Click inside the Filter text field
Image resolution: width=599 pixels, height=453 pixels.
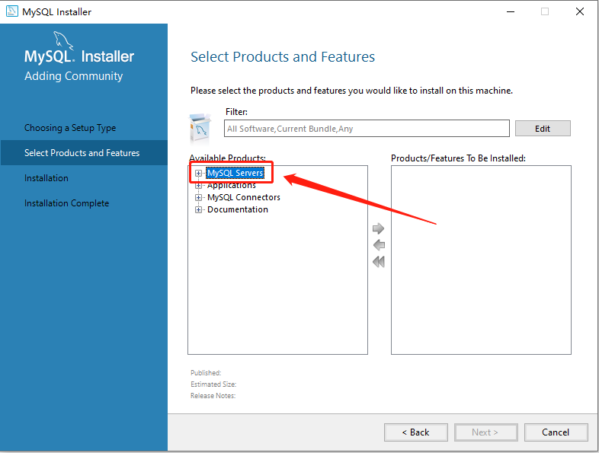[367, 129]
